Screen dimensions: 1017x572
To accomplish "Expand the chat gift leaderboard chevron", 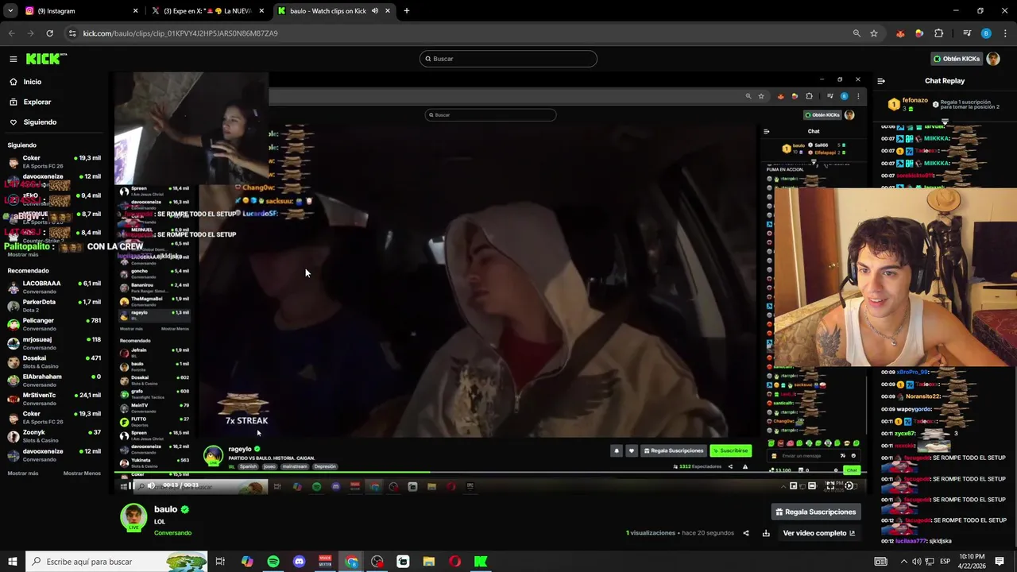I will pos(945,121).
